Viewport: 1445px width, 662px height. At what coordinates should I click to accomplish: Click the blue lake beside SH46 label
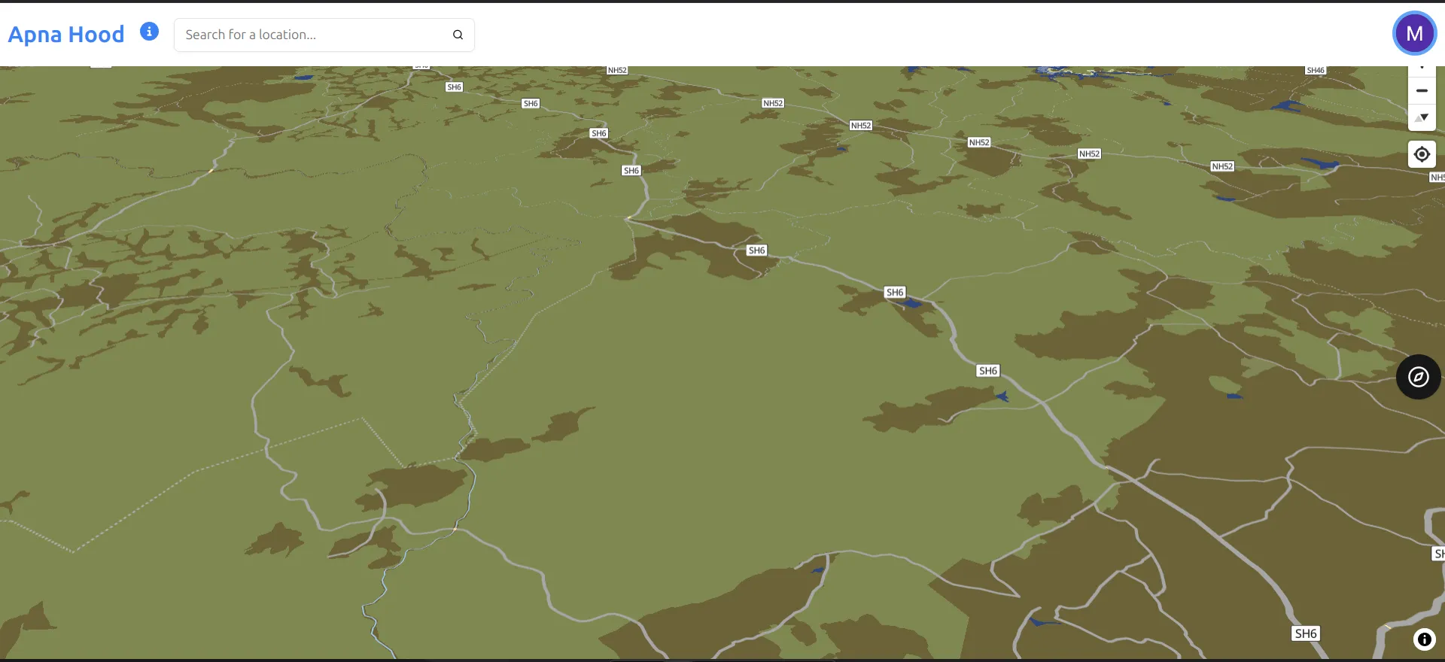[1287, 105]
